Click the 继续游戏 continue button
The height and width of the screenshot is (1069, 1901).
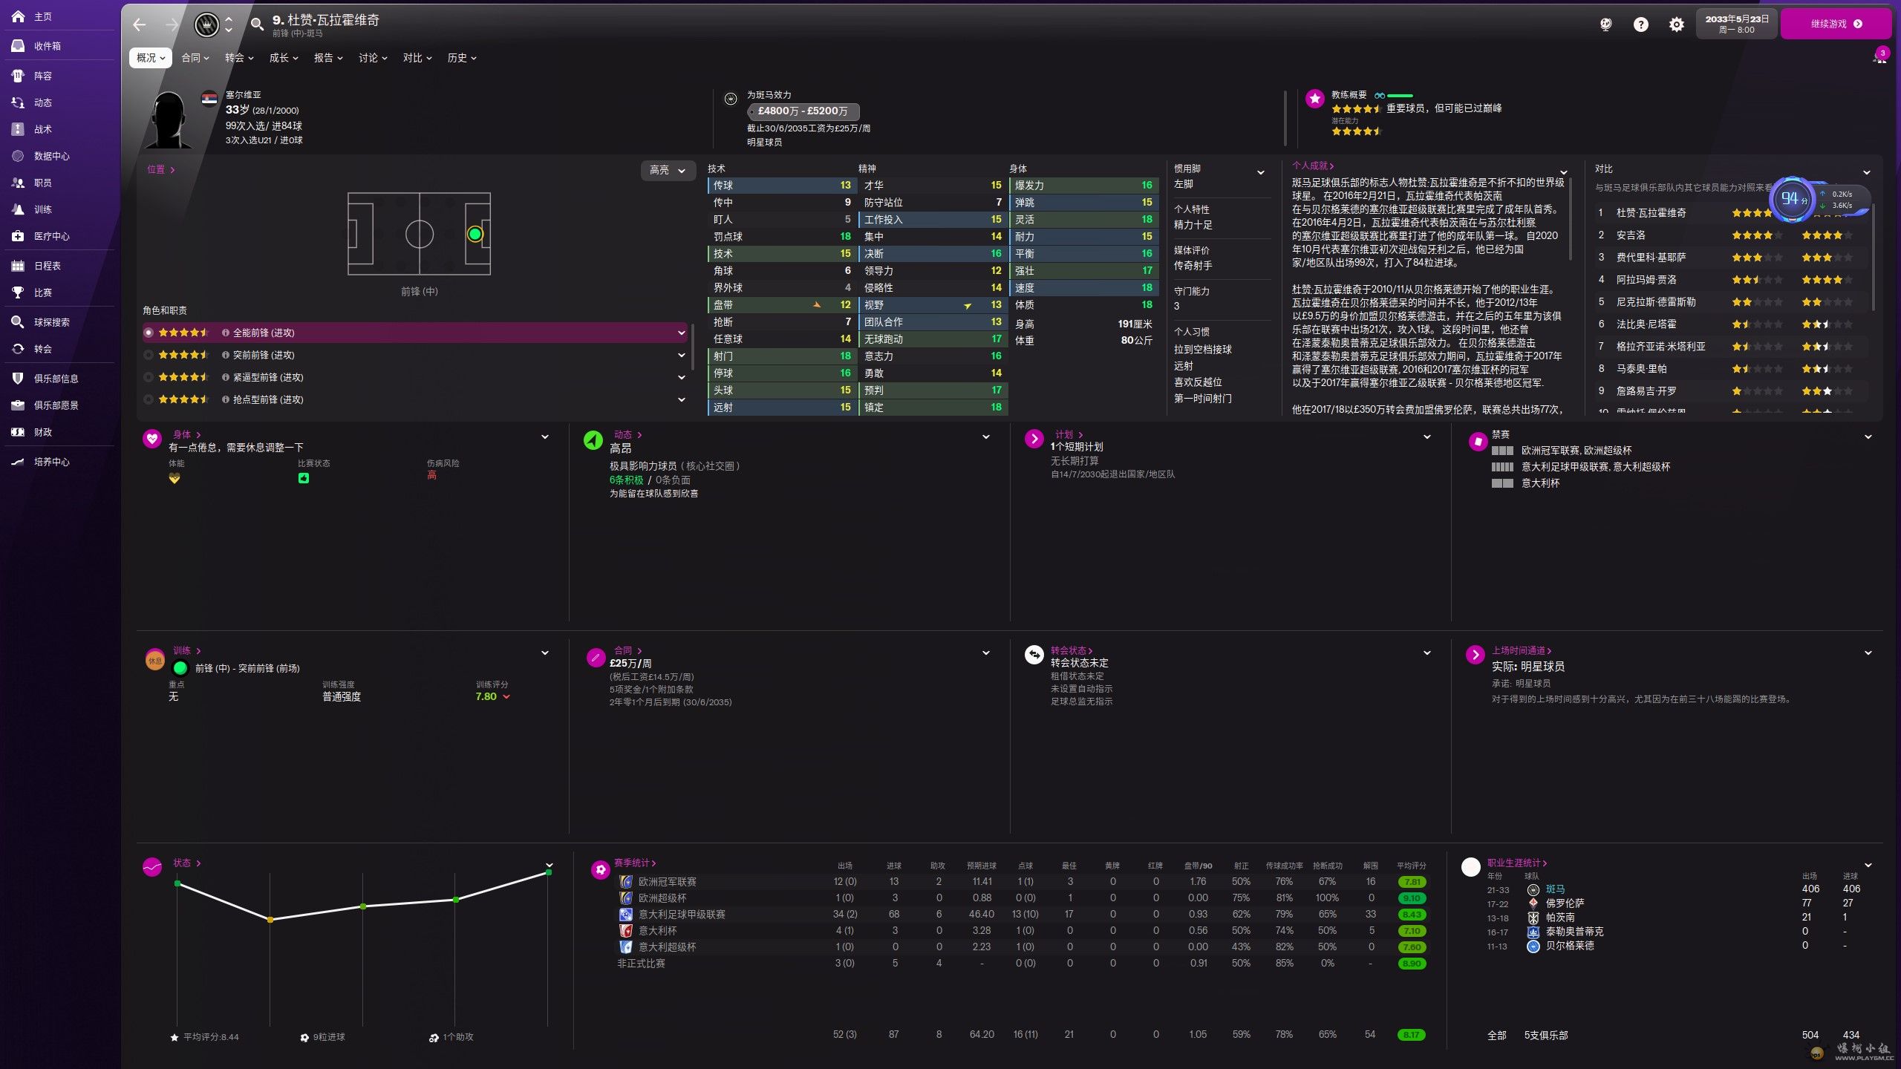click(1836, 24)
